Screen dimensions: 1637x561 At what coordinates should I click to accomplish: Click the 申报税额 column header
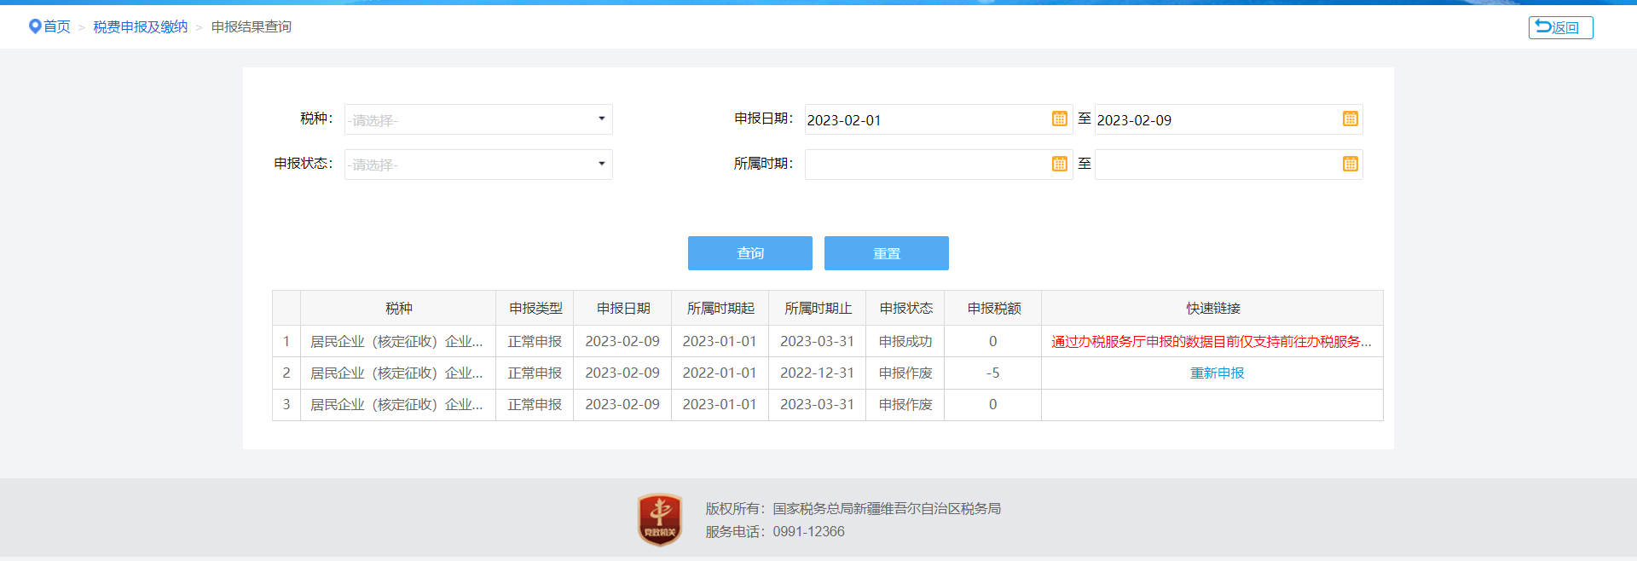(993, 308)
